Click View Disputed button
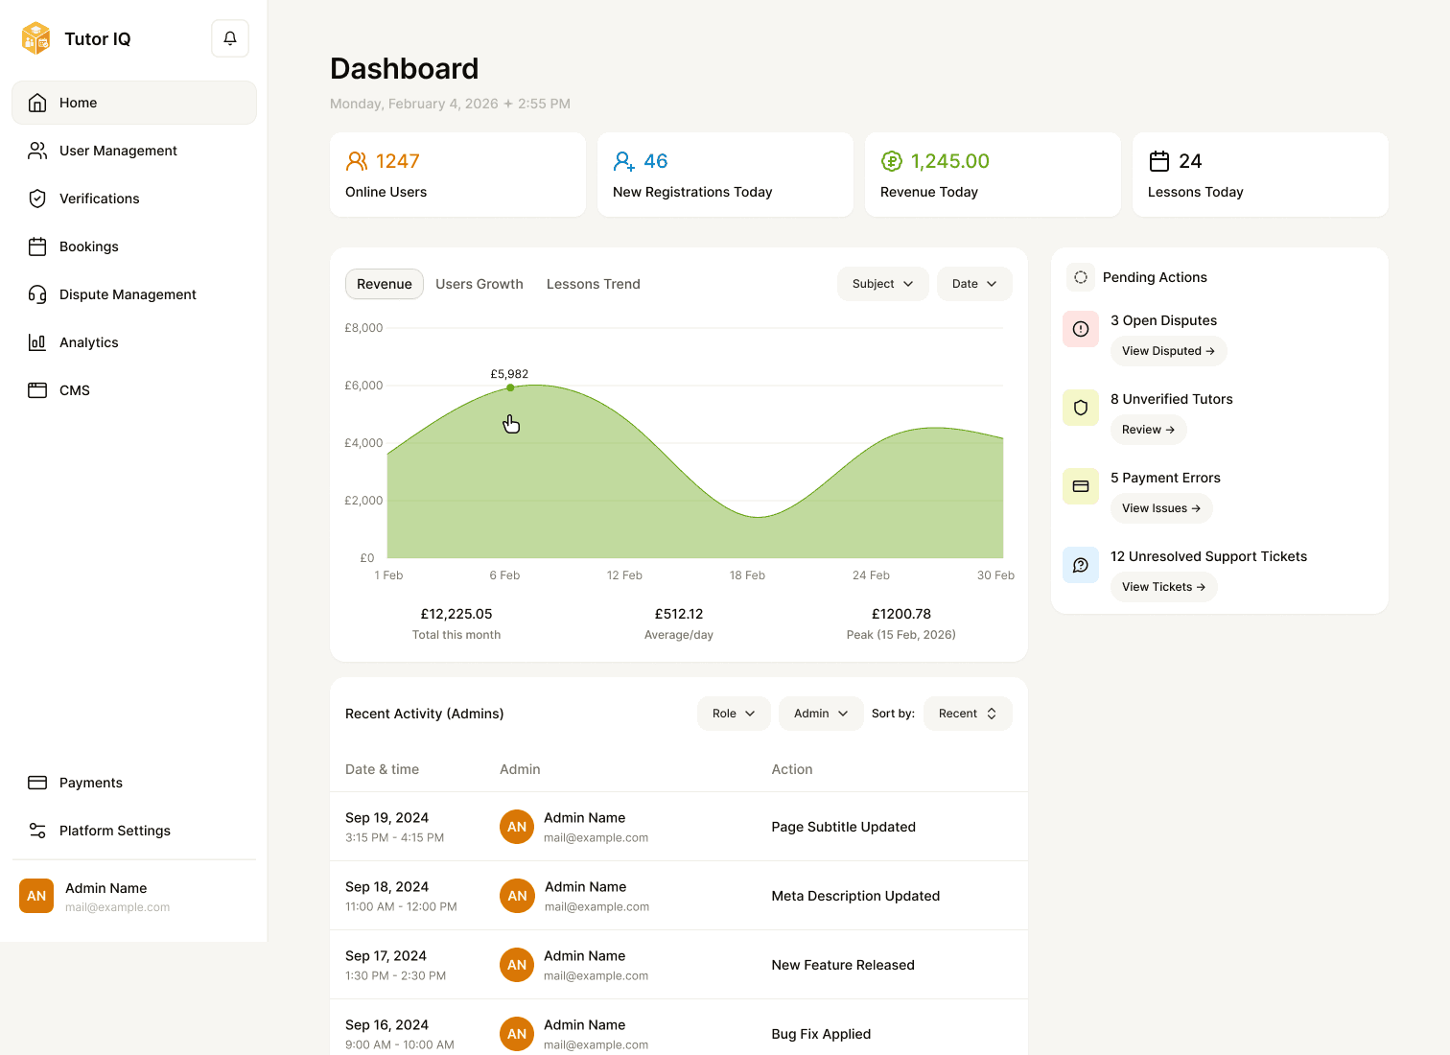1450x1055 pixels. tap(1168, 351)
